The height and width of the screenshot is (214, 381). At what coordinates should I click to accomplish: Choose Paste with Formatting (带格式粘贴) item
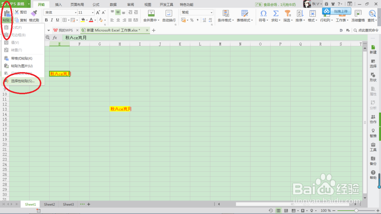pos(23,58)
